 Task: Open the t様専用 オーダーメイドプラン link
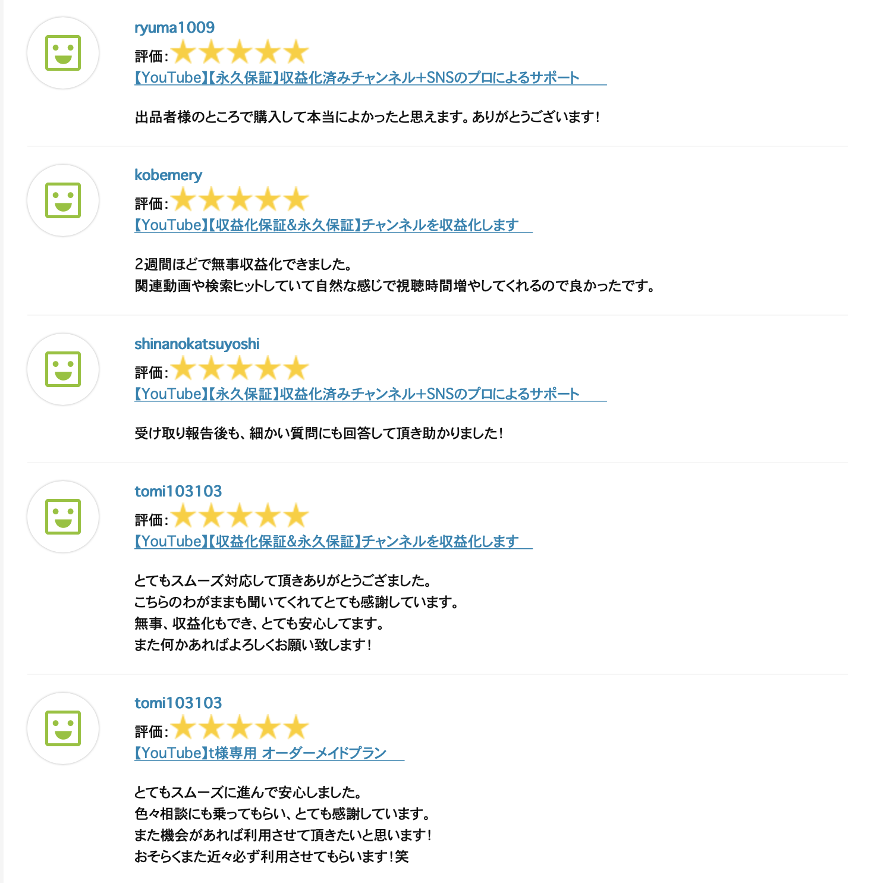click(x=269, y=753)
